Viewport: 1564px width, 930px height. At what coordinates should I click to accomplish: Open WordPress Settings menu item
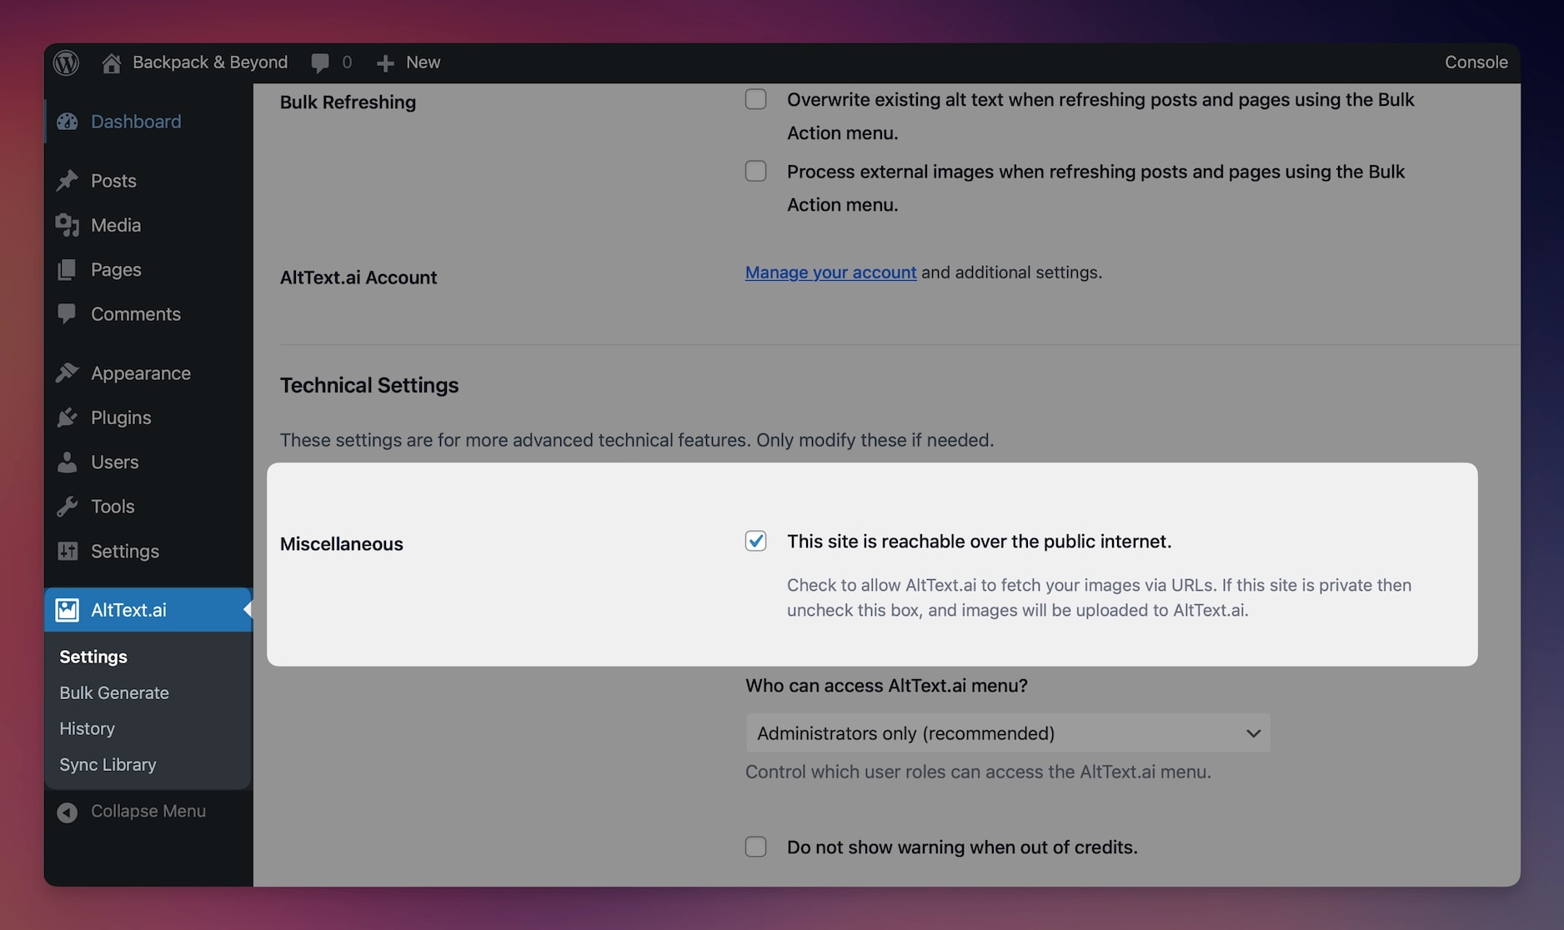coord(148,552)
